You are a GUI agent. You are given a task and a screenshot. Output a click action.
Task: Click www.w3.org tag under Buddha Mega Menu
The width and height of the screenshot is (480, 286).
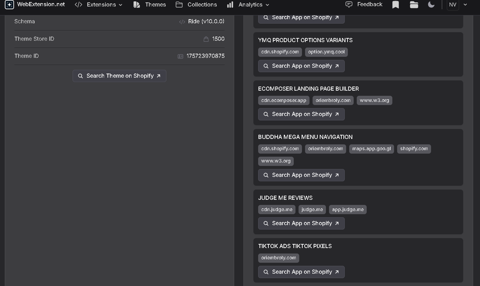click(x=276, y=161)
